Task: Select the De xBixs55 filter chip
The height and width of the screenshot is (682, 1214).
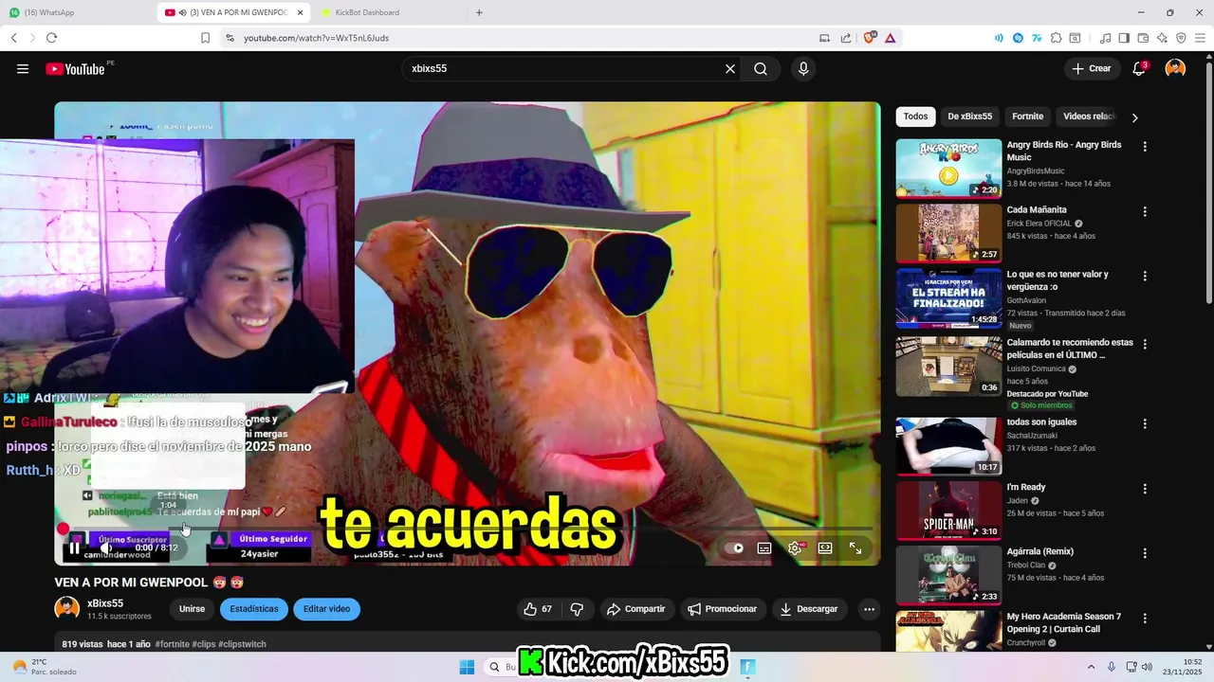Action: (x=970, y=117)
